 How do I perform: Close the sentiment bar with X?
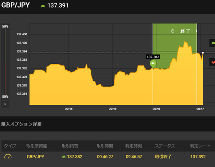click(5, 104)
